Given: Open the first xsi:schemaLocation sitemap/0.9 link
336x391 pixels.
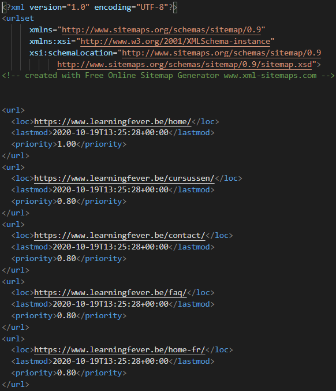Looking at the screenshot, I should point(221,53).
